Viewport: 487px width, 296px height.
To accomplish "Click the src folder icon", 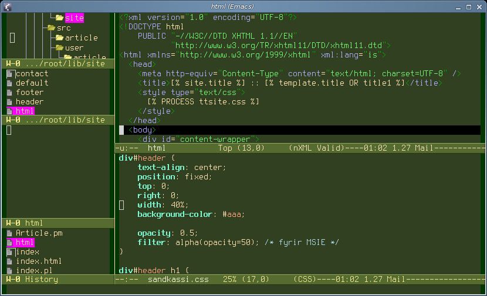I will click(52, 28).
